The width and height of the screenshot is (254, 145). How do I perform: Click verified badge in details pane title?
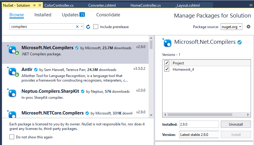(x=240, y=42)
